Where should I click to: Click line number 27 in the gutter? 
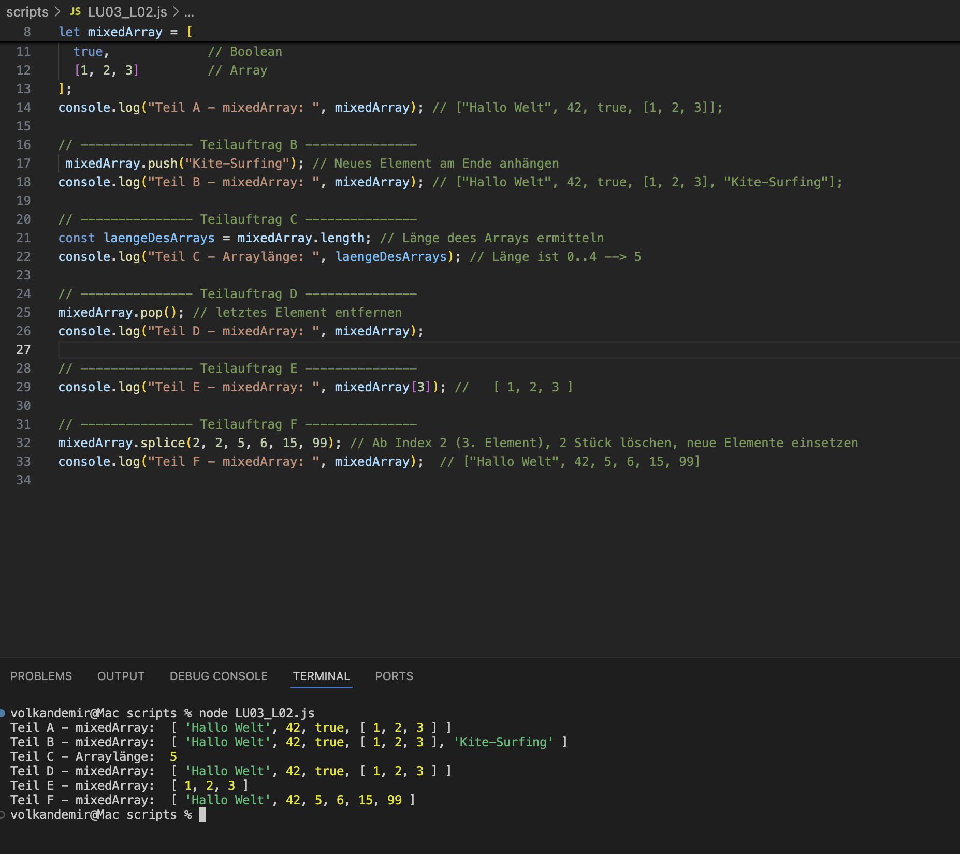pyautogui.click(x=23, y=350)
